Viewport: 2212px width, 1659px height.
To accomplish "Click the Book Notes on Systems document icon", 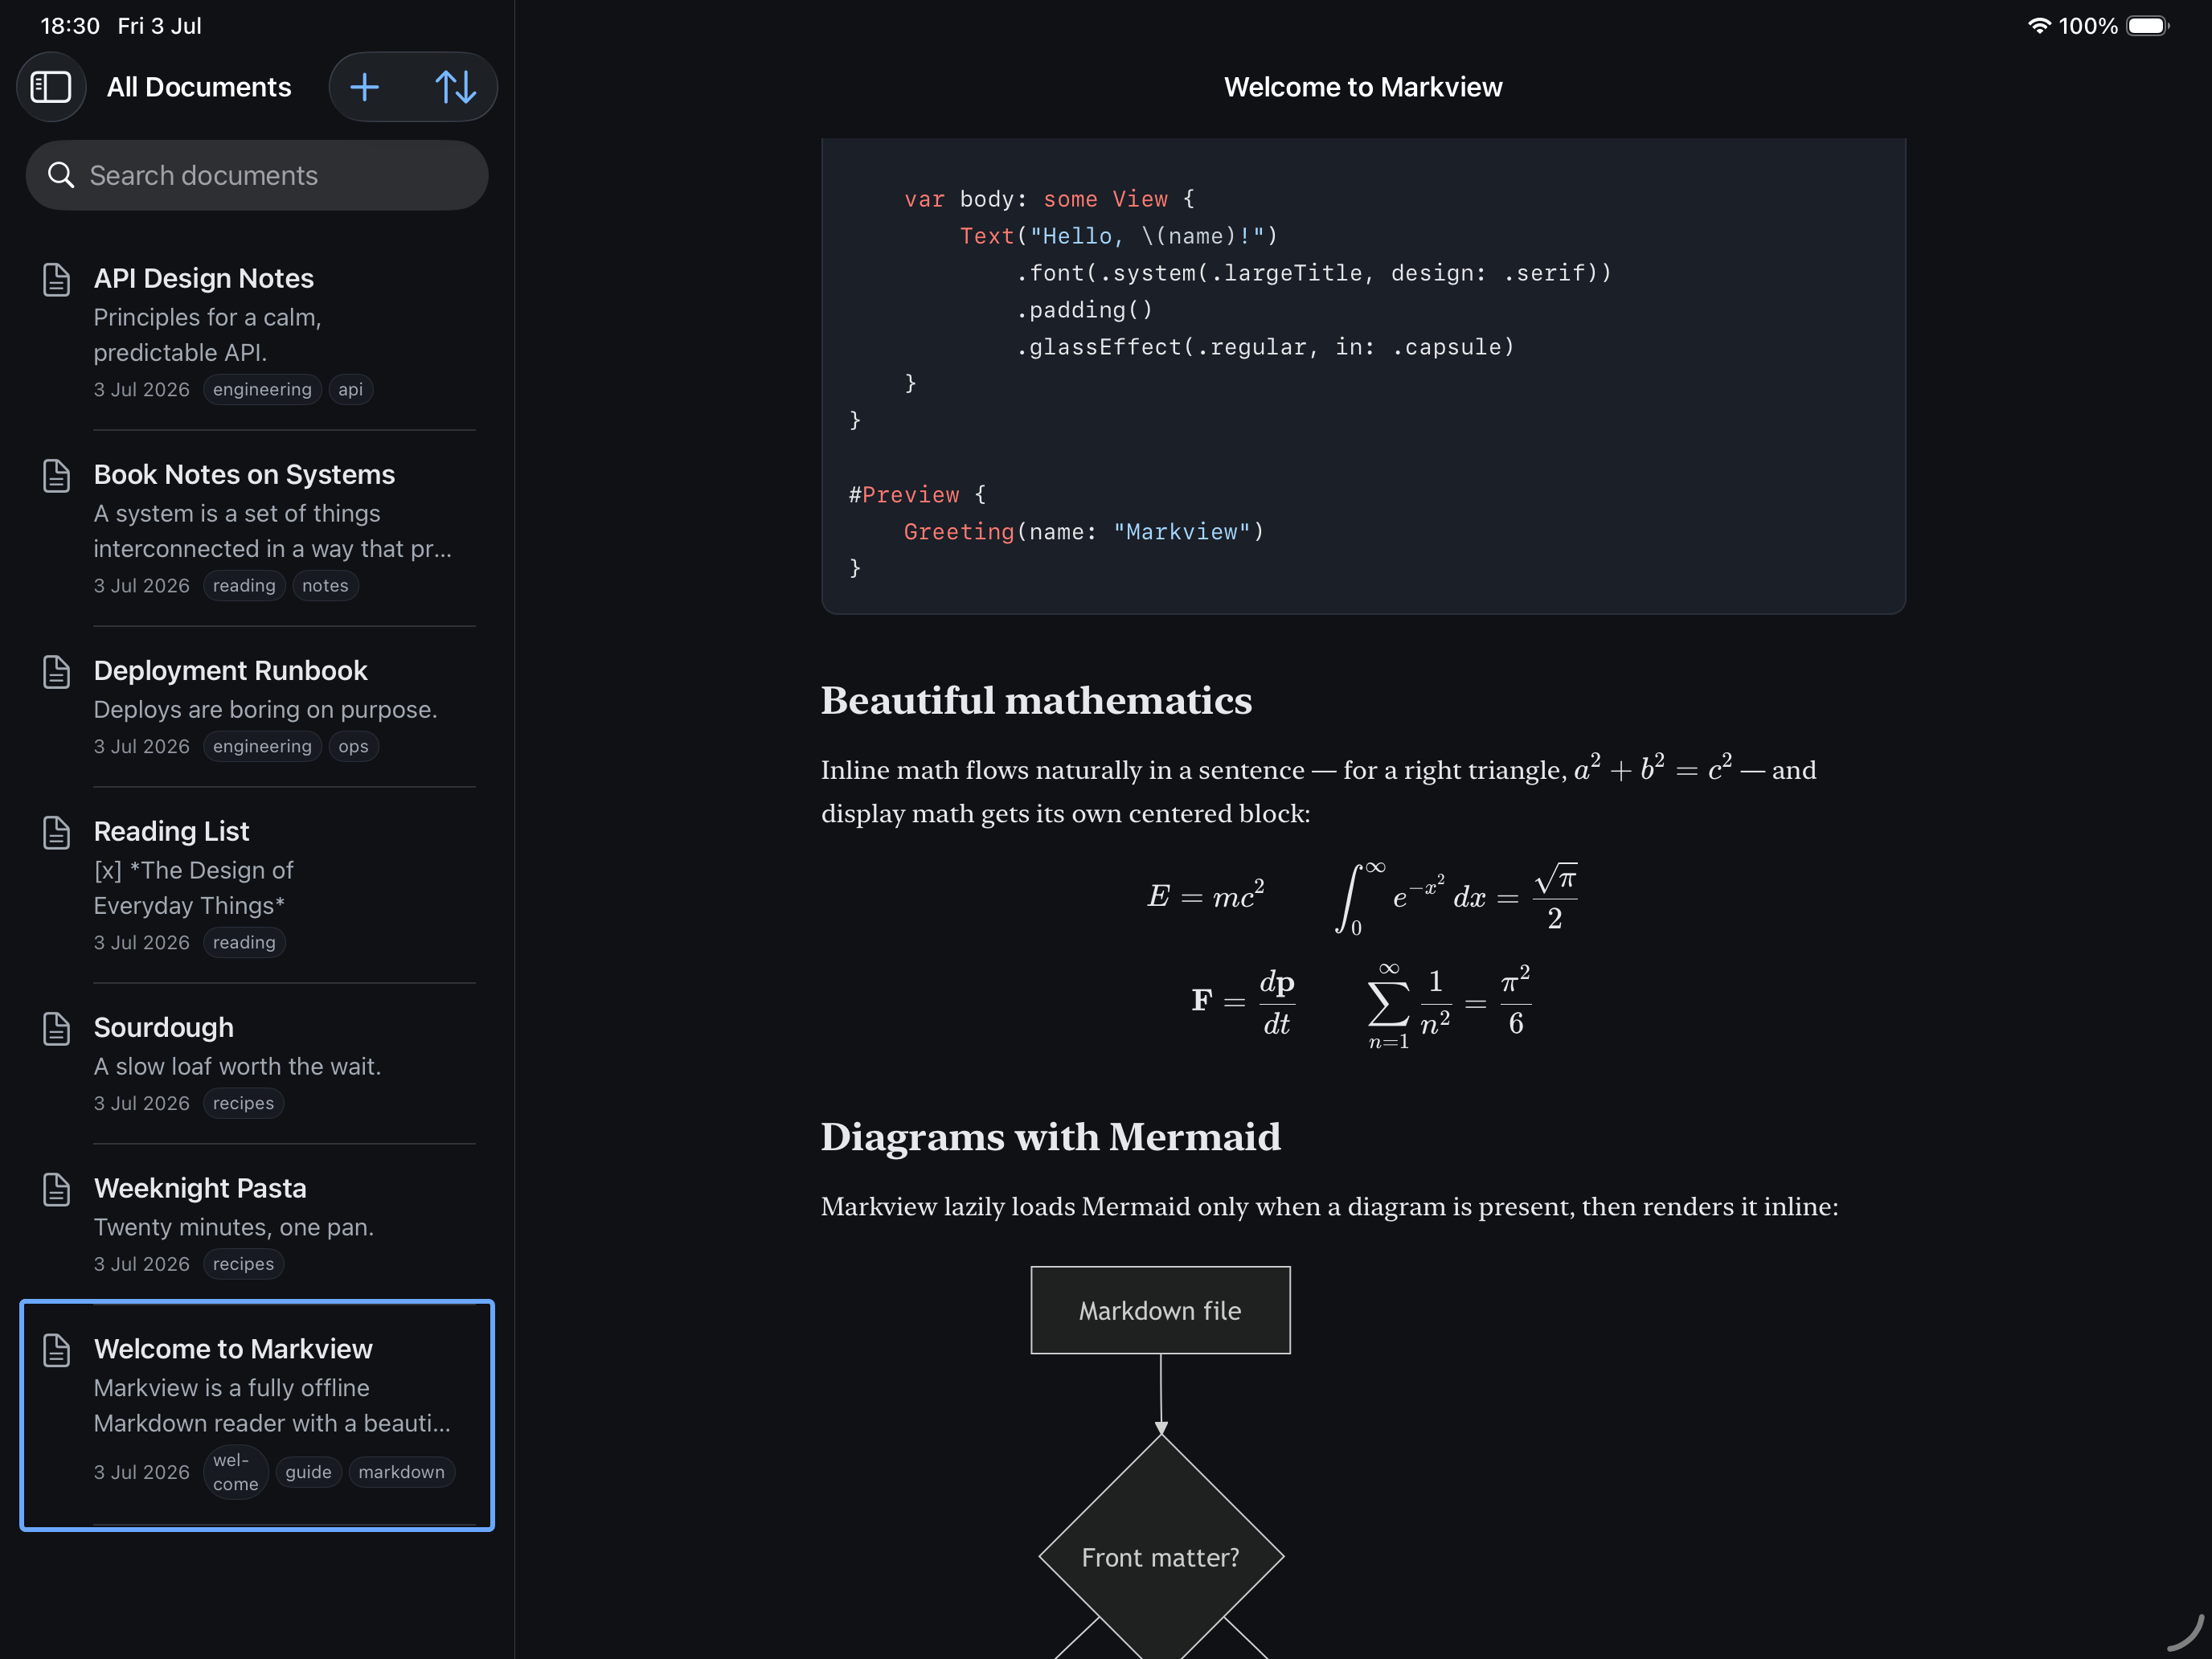I will click(57, 475).
